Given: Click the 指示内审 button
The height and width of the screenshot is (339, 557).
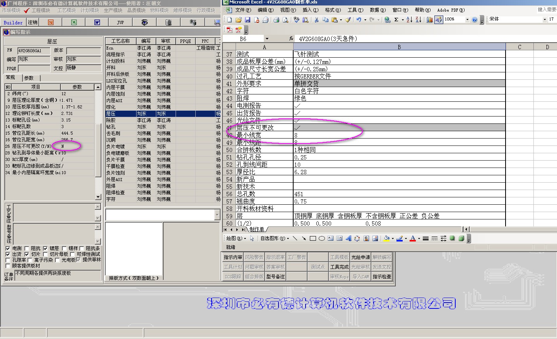Looking at the screenshot, I should tap(233, 257).
